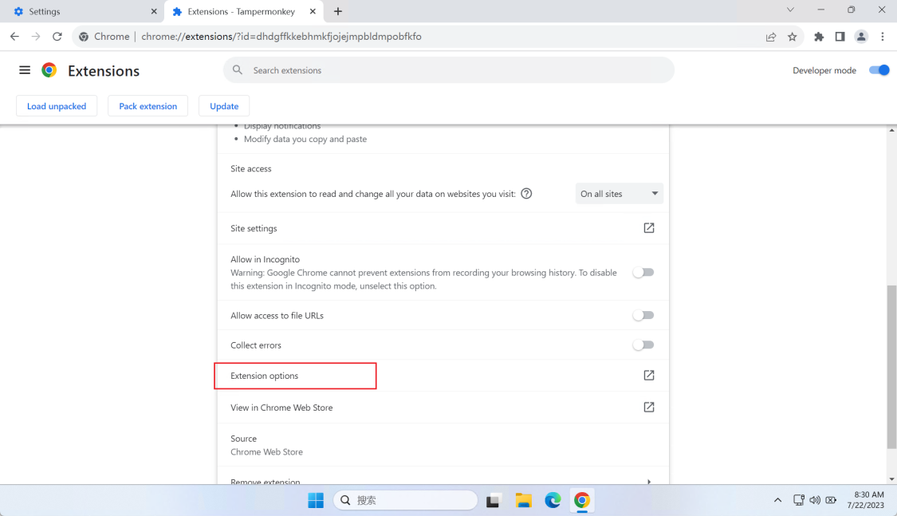Click the browser forward arrow
This screenshot has width=897, height=516.
(x=35, y=37)
